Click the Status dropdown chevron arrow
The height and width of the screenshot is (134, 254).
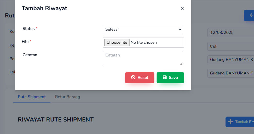tap(180, 30)
